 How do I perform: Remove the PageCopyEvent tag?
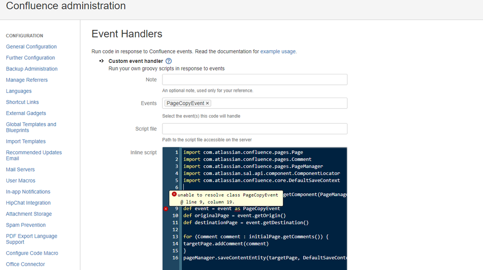pos(207,103)
